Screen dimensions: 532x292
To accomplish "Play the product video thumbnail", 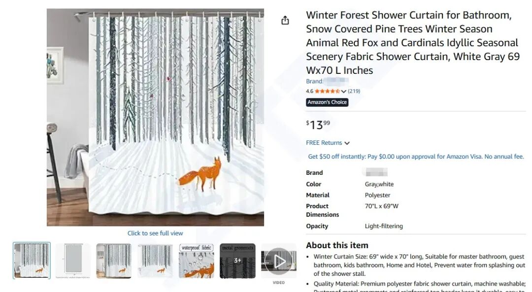I will pyautogui.click(x=279, y=260).
